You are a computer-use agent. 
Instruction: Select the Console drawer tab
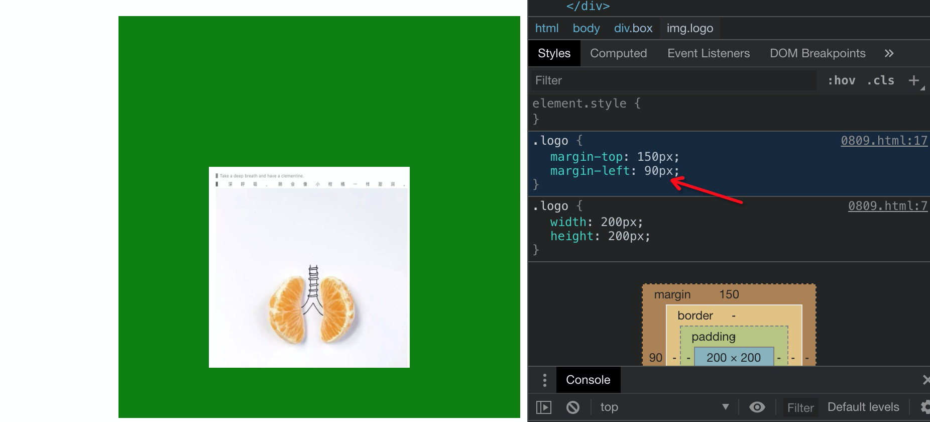[588, 380]
